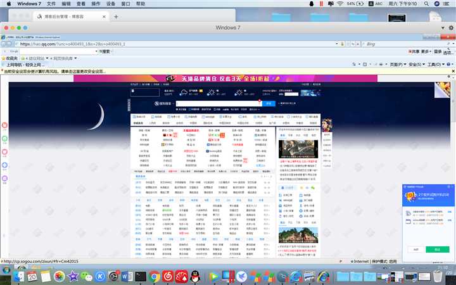The width and height of the screenshot is (456, 285).
Task: Open the 设备 menu
Action: (110, 4)
